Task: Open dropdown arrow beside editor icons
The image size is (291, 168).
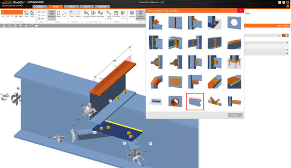Action: (x=280, y=35)
